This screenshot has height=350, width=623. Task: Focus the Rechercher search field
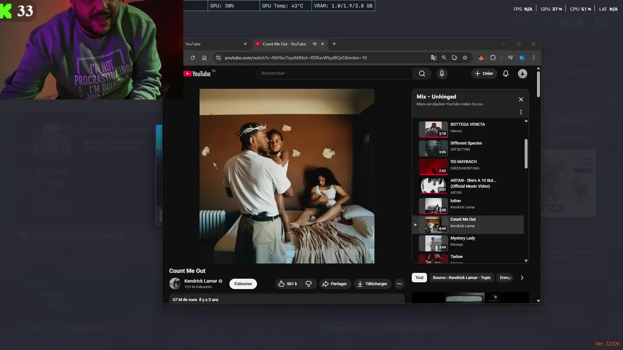[x=335, y=73]
